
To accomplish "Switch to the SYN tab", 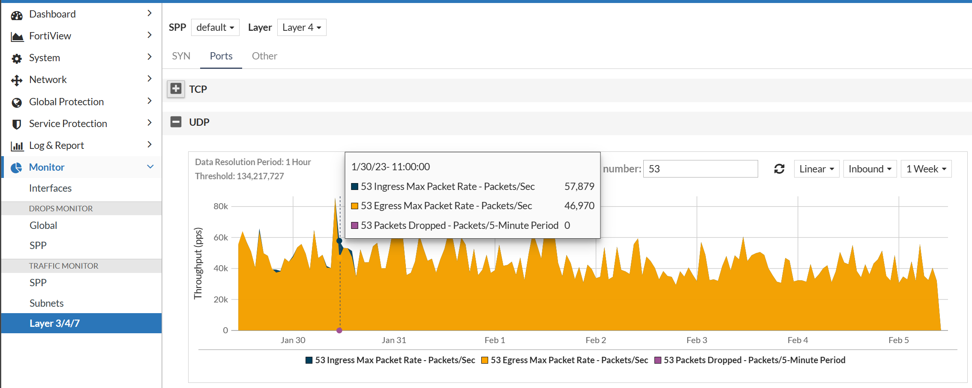I will coord(181,56).
